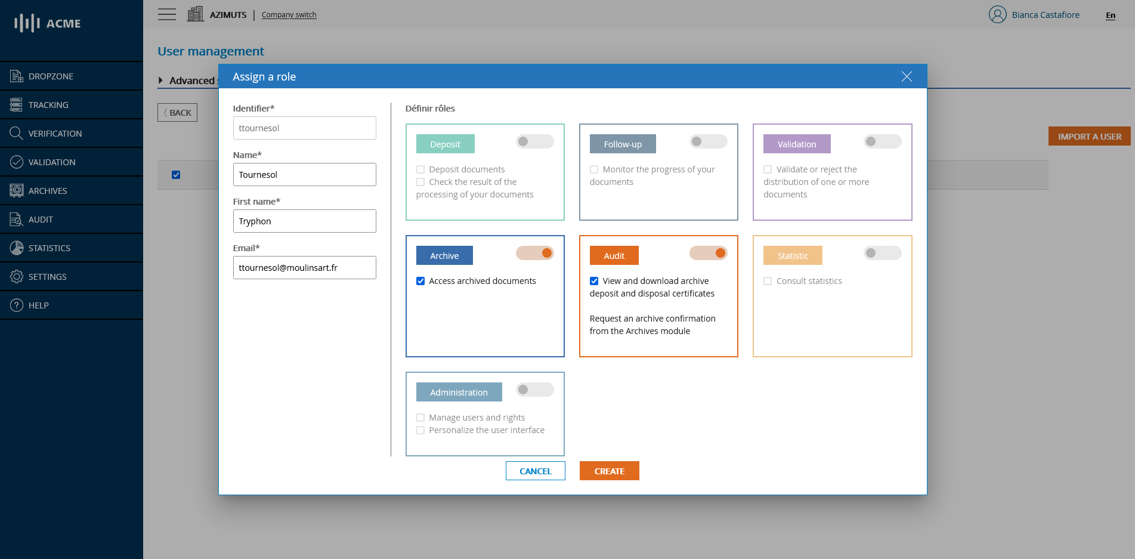Open the Archives module
The width and height of the screenshot is (1135, 559).
point(48,190)
